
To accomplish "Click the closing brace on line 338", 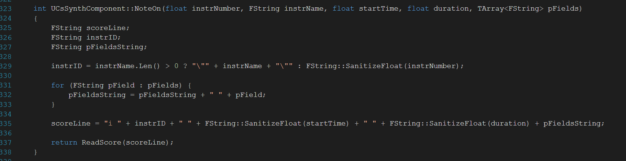I will tap(36, 152).
